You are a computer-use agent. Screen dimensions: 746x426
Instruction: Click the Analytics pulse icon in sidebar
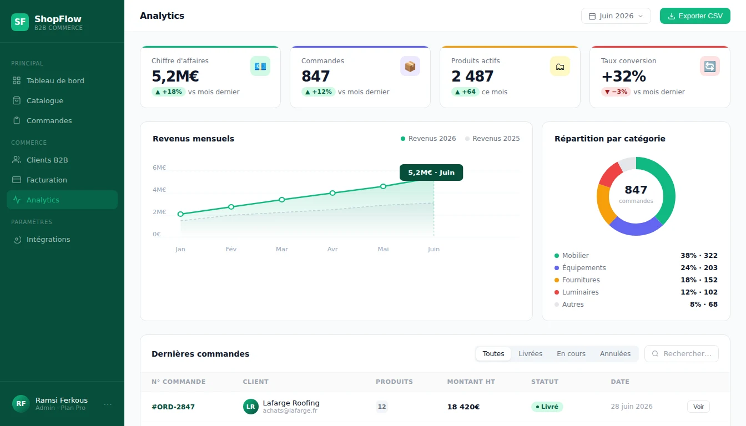pyautogui.click(x=17, y=200)
